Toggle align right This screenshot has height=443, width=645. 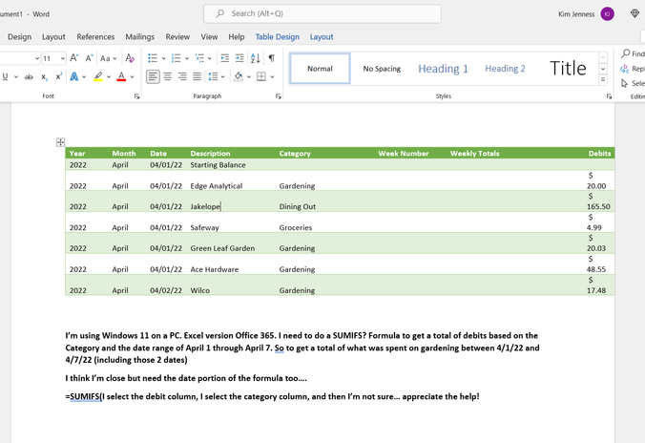[x=182, y=76]
